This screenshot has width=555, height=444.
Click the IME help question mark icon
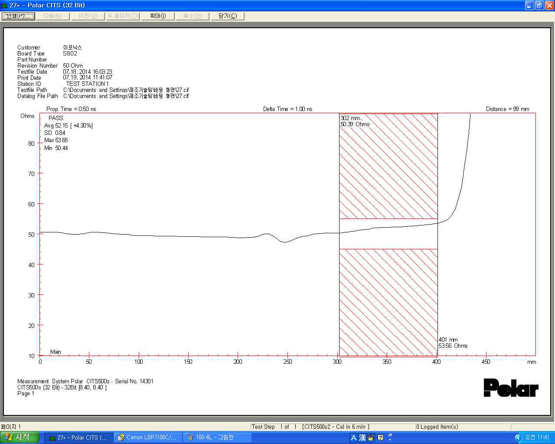[380, 437]
